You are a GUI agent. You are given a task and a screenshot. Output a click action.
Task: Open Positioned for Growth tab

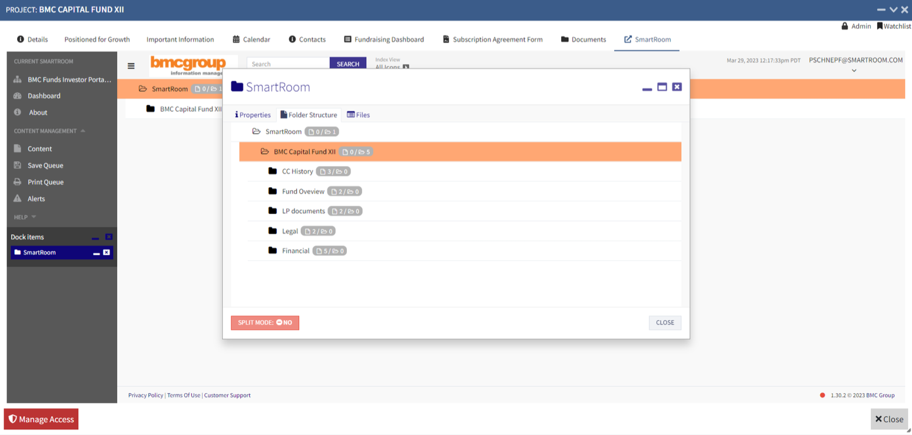pos(97,39)
